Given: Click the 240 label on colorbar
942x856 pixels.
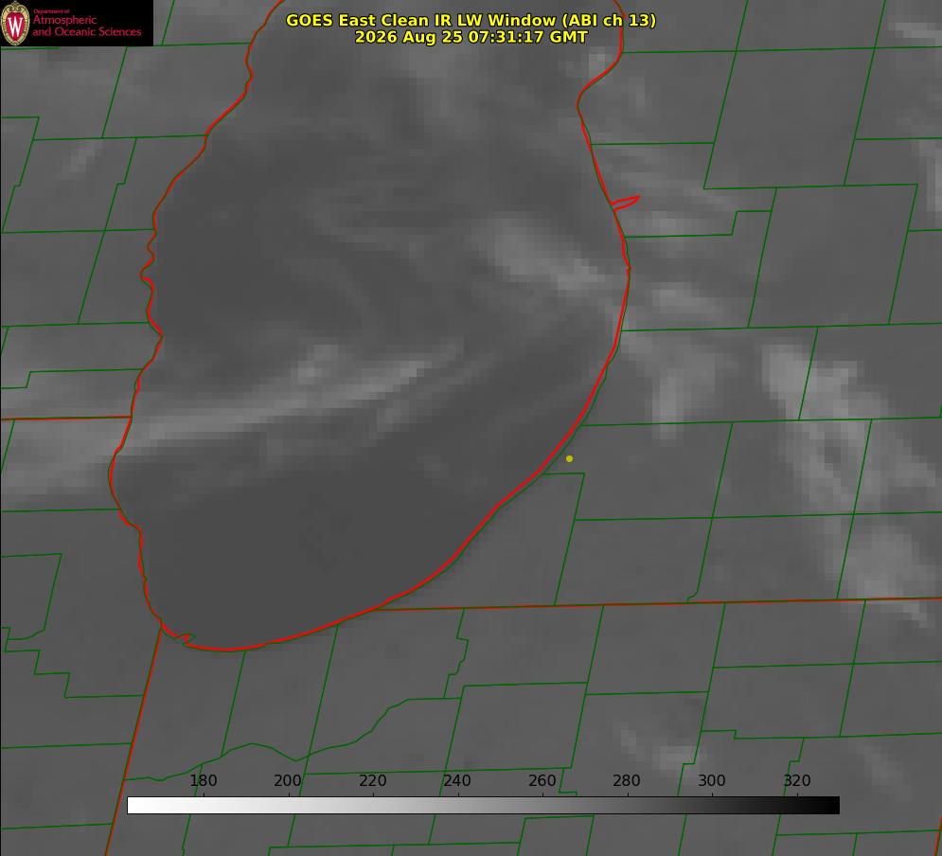Looking at the screenshot, I should coord(457,780).
